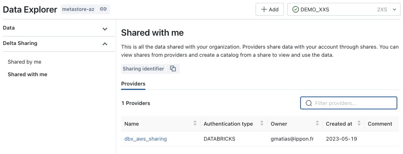
Task: Sort table by Name column arrows
Action: pyautogui.click(x=195, y=124)
